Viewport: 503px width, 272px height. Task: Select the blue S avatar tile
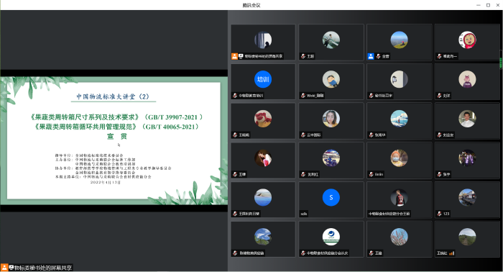331,199
